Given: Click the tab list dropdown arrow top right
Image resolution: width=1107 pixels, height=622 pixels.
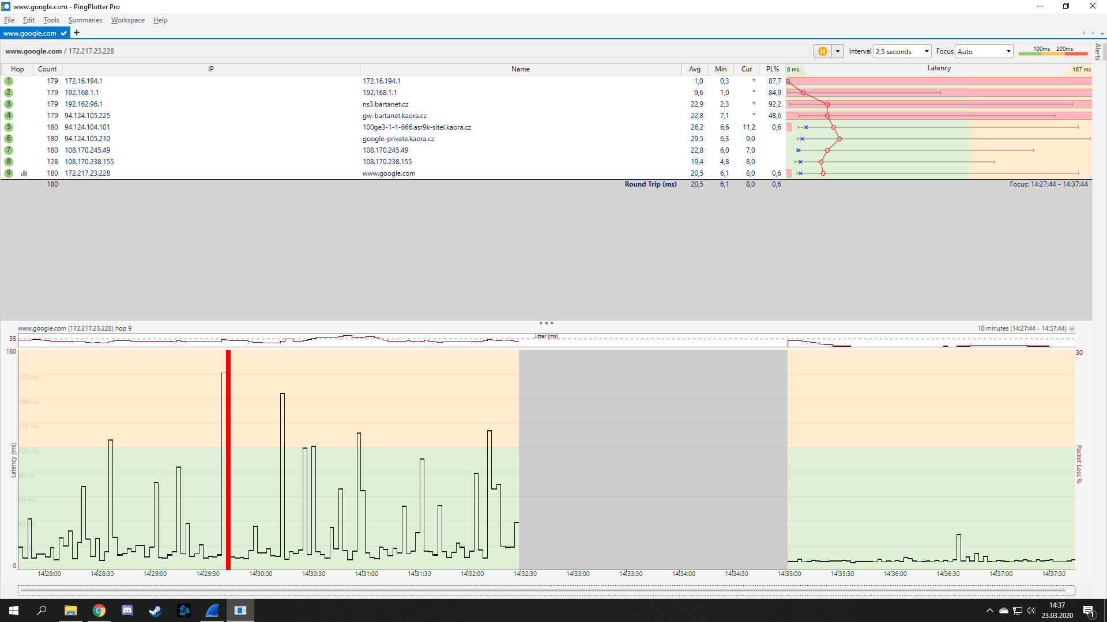Looking at the screenshot, I should pos(1102,33).
